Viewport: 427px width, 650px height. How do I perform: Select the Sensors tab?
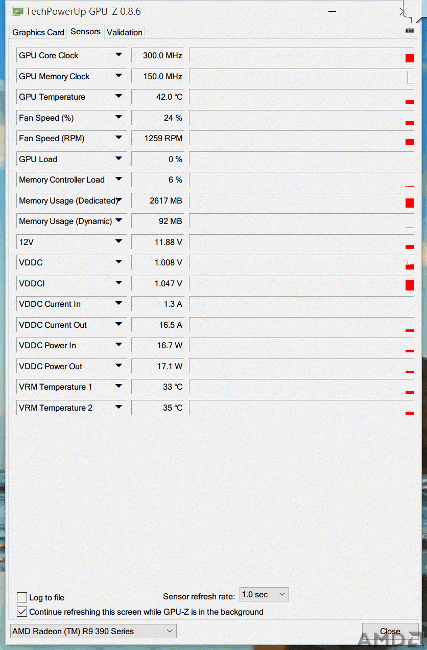tap(85, 31)
